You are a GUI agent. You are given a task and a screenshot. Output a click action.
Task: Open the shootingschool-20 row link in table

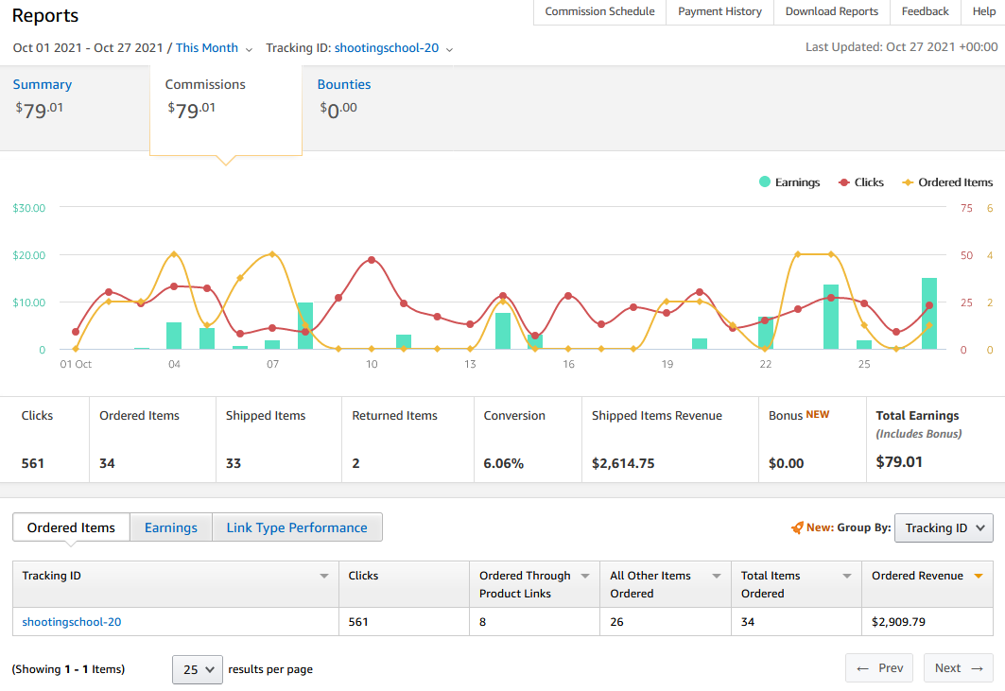(72, 622)
